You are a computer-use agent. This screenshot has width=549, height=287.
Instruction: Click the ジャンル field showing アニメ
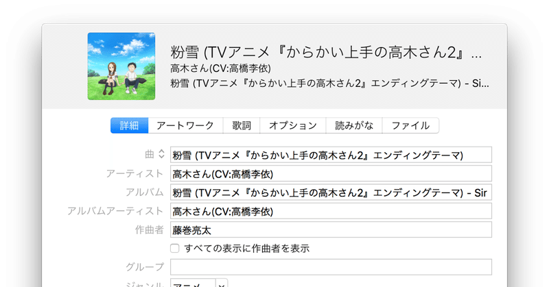tap(193, 283)
